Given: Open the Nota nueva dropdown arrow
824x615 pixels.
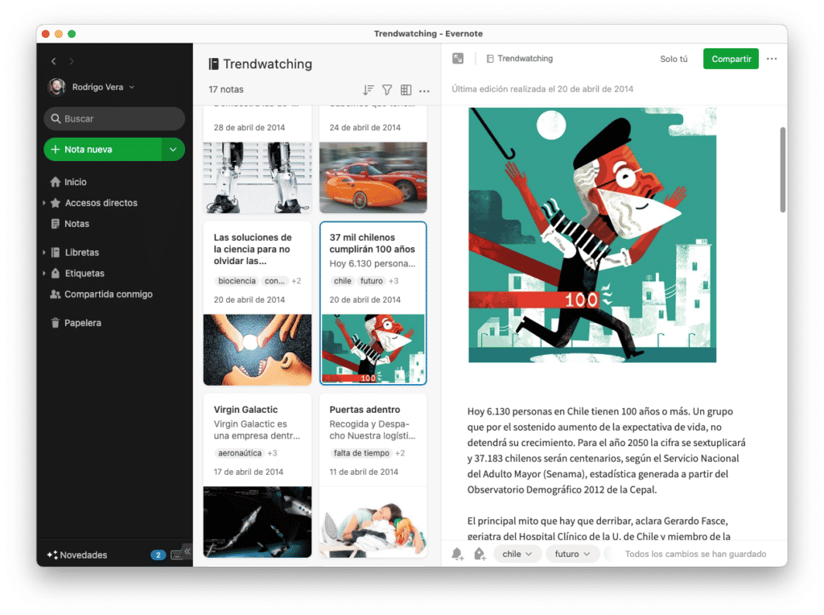Looking at the screenshot, I should click(173, 149).
